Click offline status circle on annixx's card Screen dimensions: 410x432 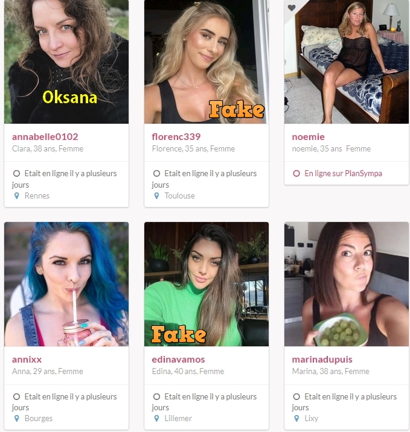[x=16, y=396]
